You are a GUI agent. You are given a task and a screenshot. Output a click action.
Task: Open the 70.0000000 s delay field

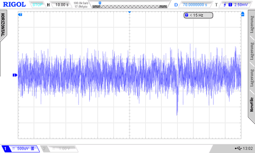tap(195, 5)
